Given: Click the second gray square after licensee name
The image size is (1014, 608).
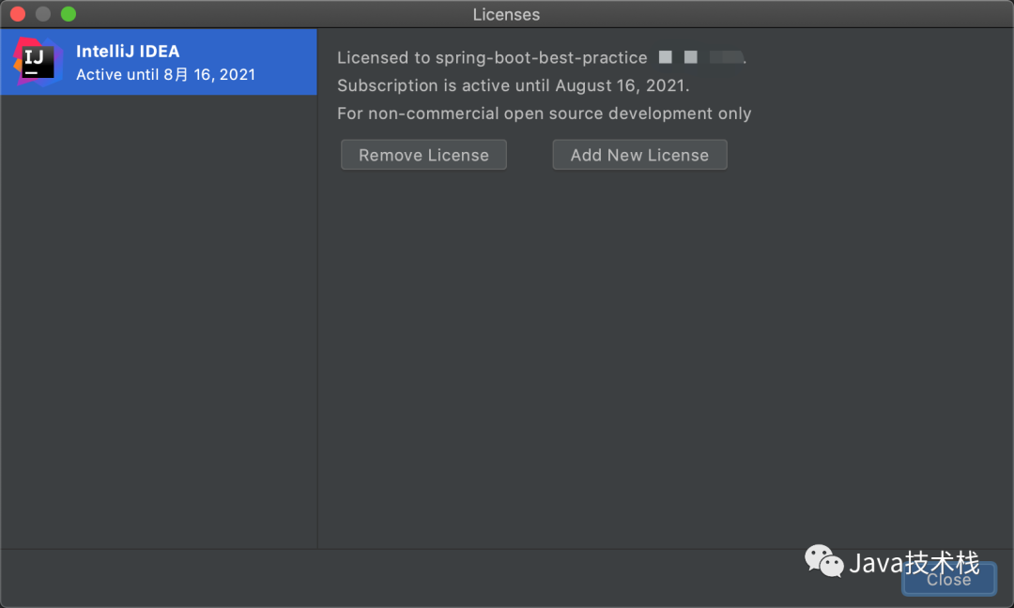Looking at the screenshot, I should click(x=690, y=57).
